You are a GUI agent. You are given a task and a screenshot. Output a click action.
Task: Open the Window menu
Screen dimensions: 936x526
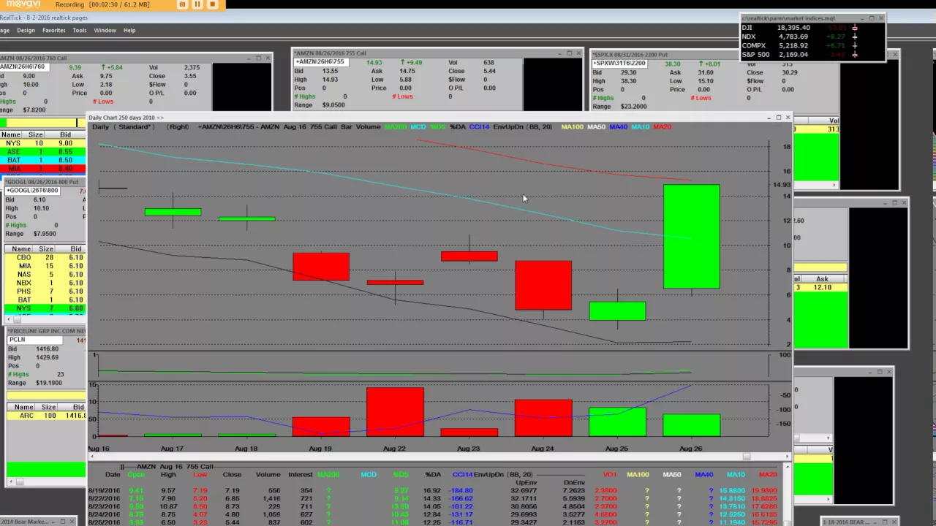point(105,31)
